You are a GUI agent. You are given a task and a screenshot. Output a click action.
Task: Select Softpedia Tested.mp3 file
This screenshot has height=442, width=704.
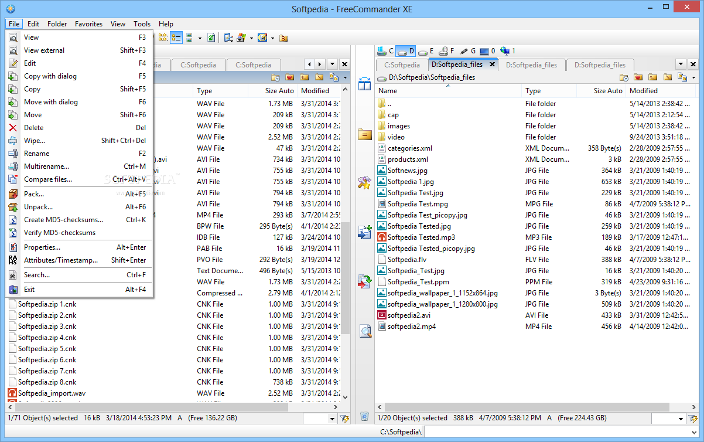421,237
